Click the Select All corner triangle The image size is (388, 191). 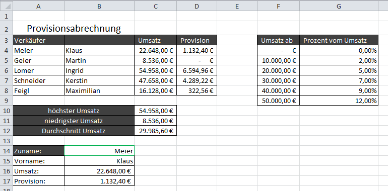click(7, 7)
